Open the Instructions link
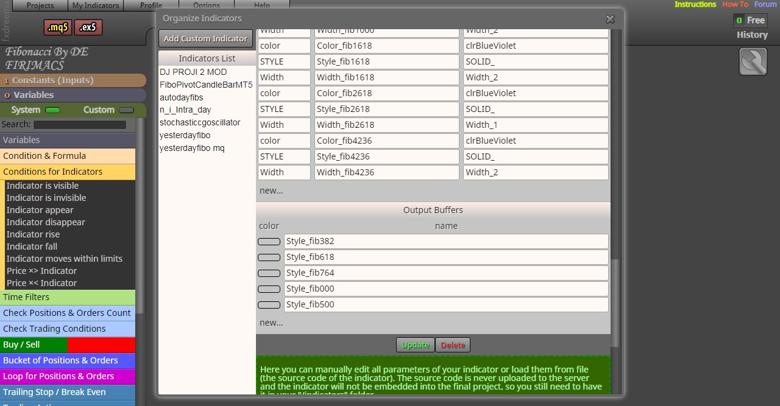 coord(695,4)
